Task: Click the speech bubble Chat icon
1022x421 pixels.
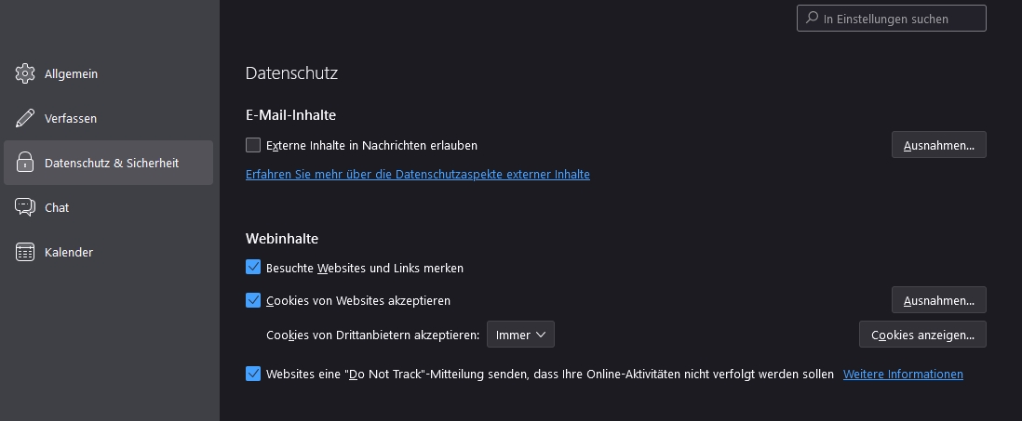Action: click(x=25, y=207)
